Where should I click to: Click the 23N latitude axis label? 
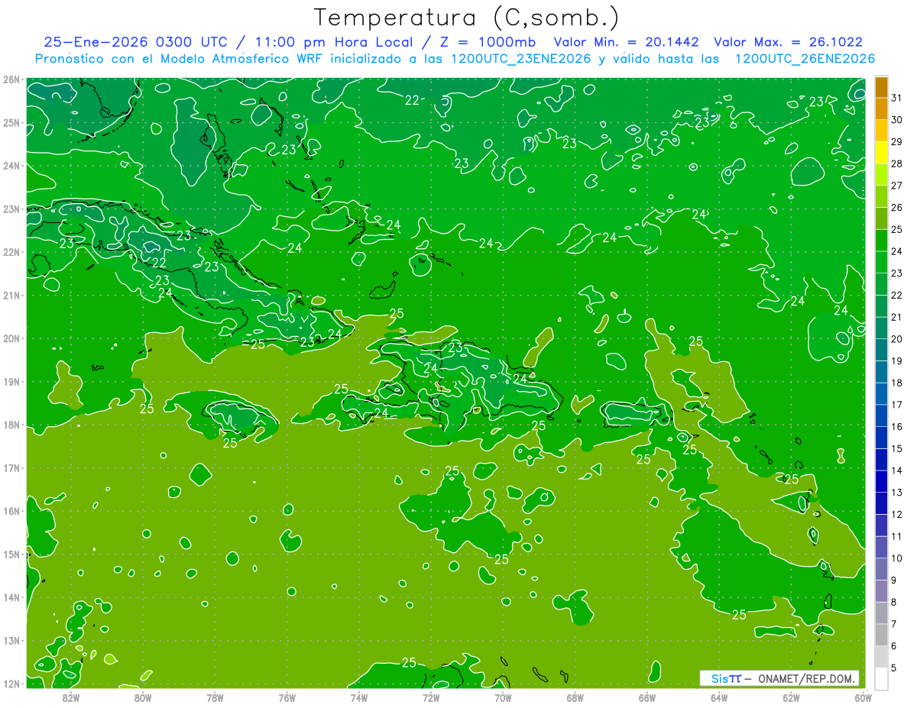(x=11, y=209)
